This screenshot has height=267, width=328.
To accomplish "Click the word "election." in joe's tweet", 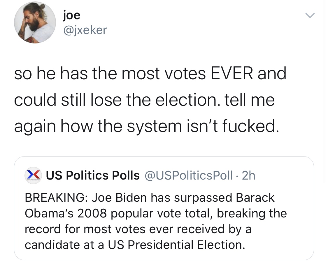I will [x=188, y=100].
